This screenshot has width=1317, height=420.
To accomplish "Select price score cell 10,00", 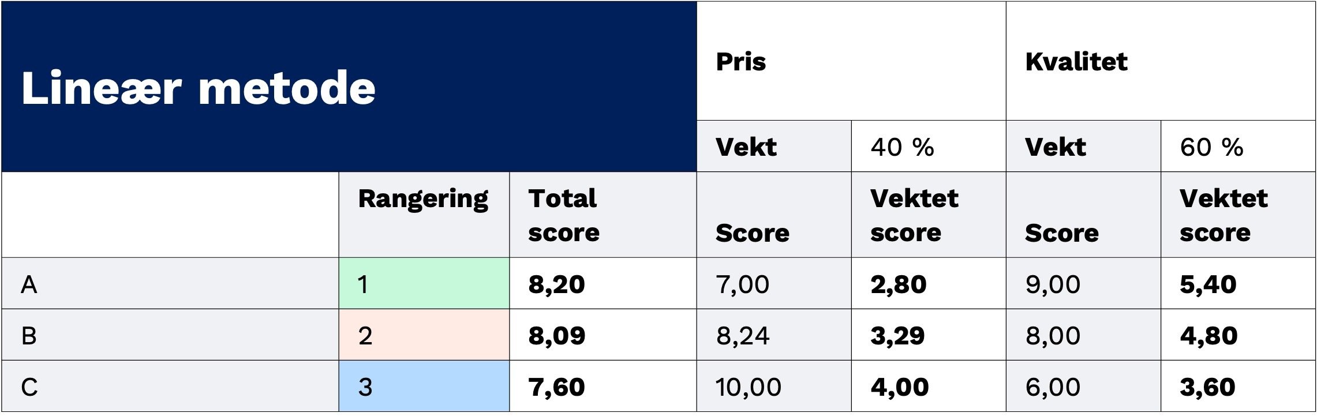I will coord(748,387).
